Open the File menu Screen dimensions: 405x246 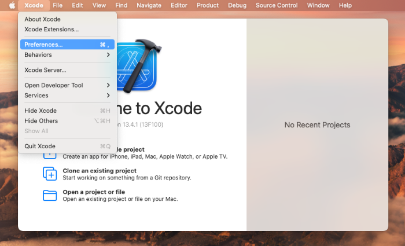pyautogui.click(x=57, y=5)
